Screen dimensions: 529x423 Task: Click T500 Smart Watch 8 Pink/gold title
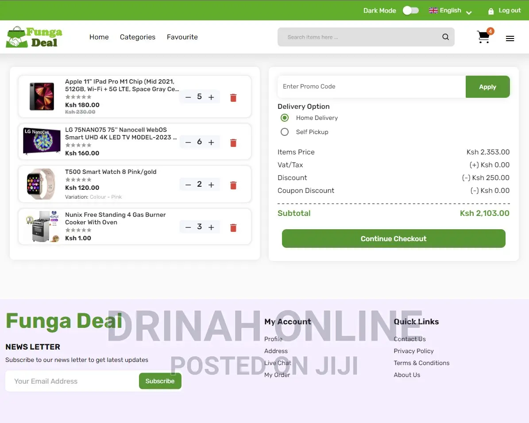point(111,172)
